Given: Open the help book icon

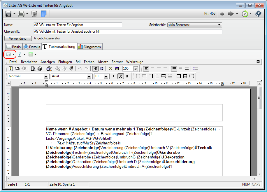Looking at the screenshot, I should 258,14.
